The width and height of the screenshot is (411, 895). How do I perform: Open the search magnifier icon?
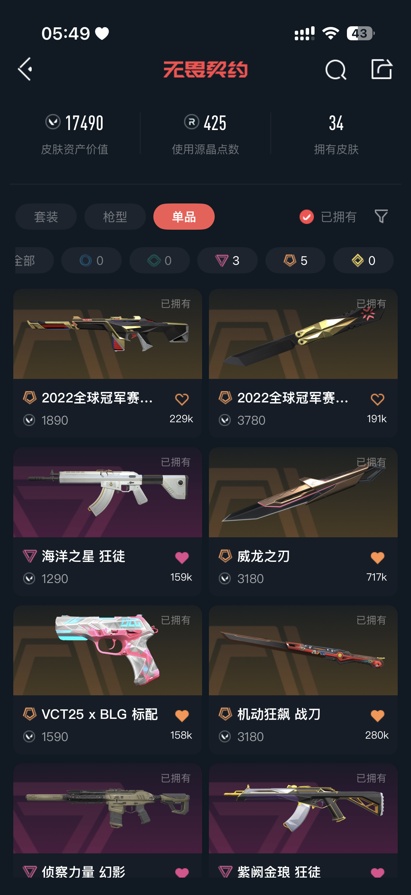335,70
